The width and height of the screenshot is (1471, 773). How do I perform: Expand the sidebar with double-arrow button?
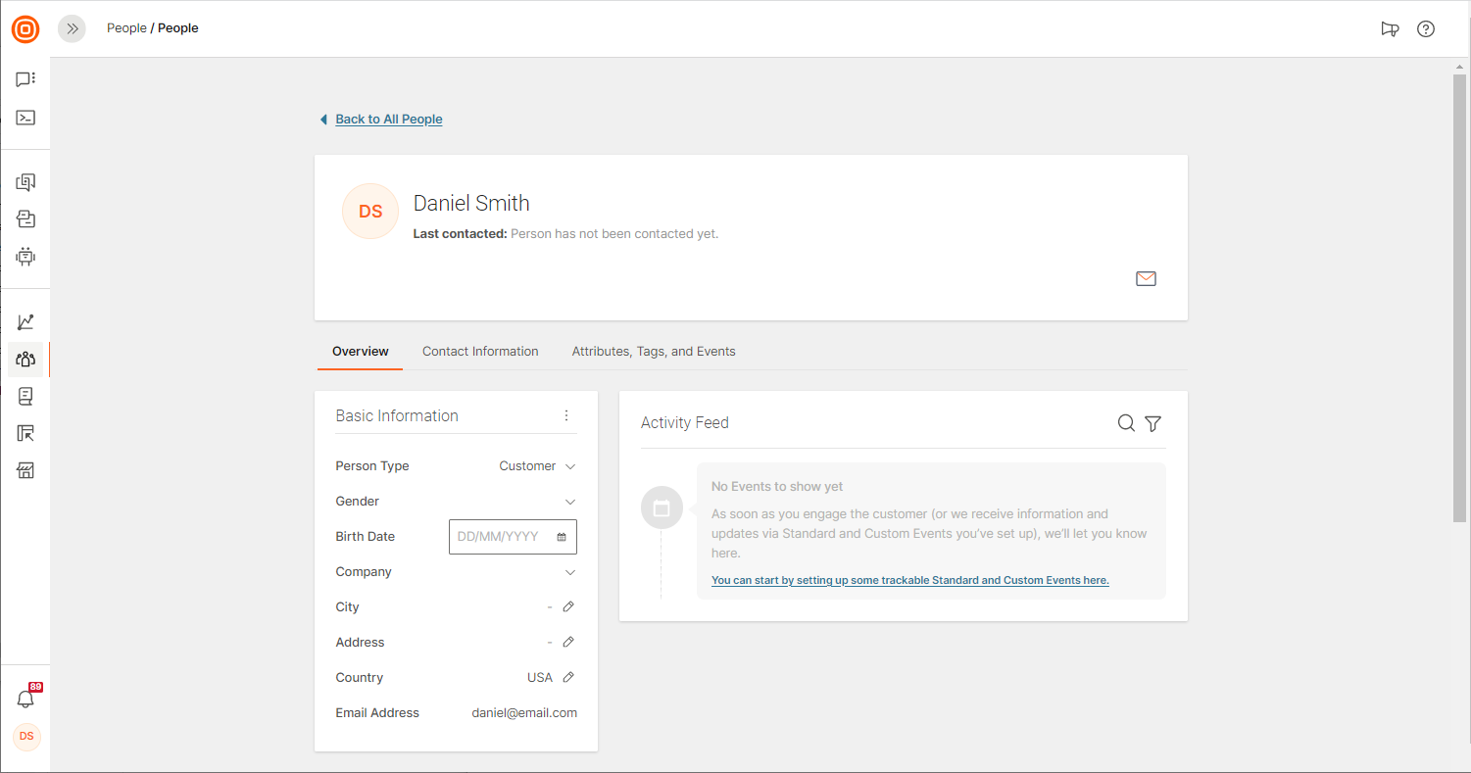tap(72, 28)
